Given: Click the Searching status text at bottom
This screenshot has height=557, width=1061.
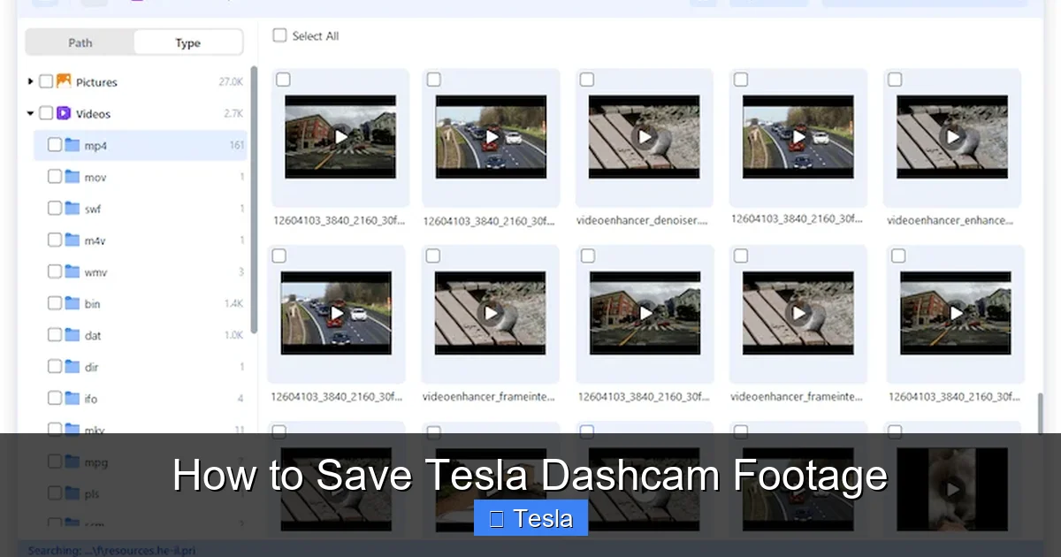Looking at the screenshot, I should (x=111, y=550).
